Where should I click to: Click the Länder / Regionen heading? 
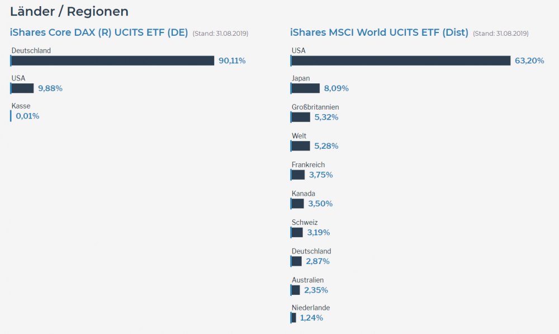pos(69,11)
